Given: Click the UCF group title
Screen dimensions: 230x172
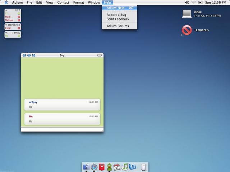Looking at the screenshot, I should (x=18, y=10).
